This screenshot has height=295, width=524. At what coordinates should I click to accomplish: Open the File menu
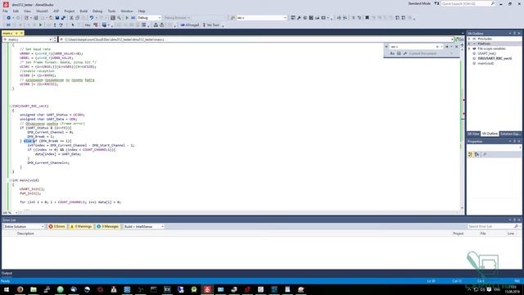(5, 11)
